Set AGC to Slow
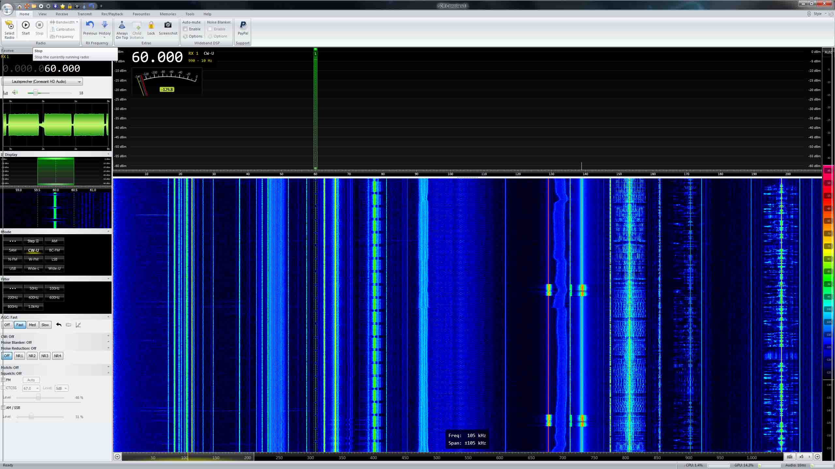The height and width of the screenshot is (469, 835). (45, 325)
